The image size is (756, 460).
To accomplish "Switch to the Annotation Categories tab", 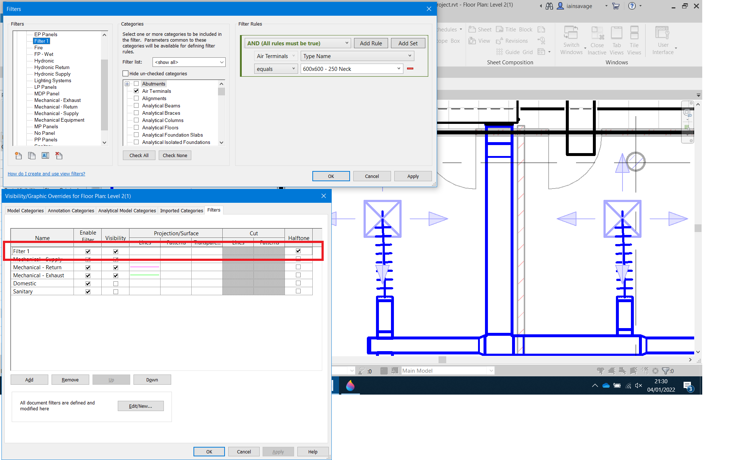I will 71,210.
